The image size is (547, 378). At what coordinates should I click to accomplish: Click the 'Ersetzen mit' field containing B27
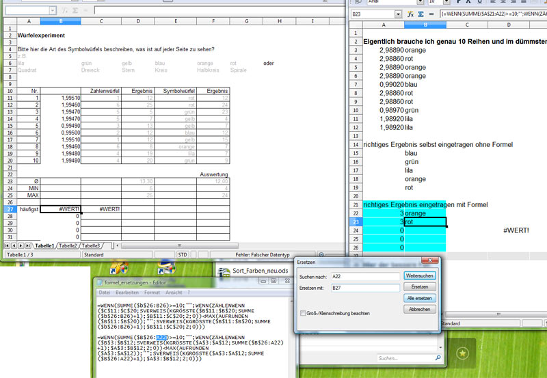click(x=365, y=288)
